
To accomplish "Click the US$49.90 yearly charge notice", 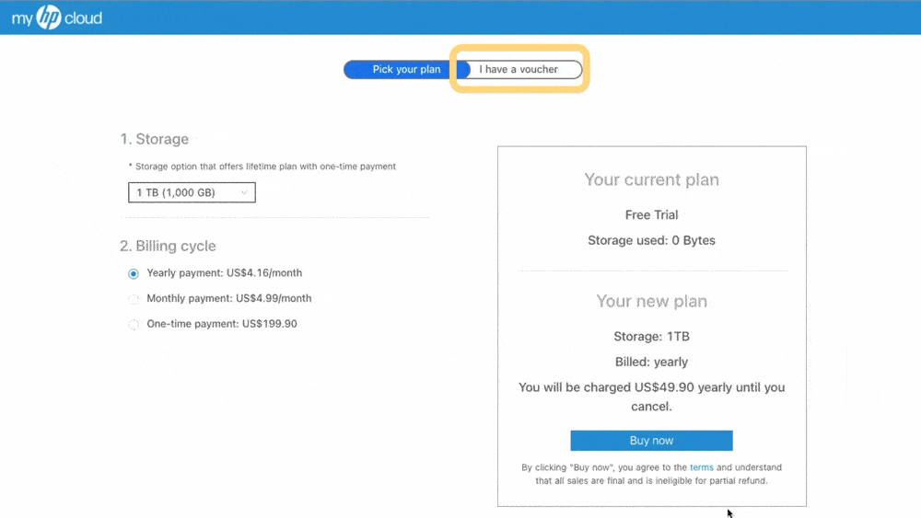I will (651, 397).
